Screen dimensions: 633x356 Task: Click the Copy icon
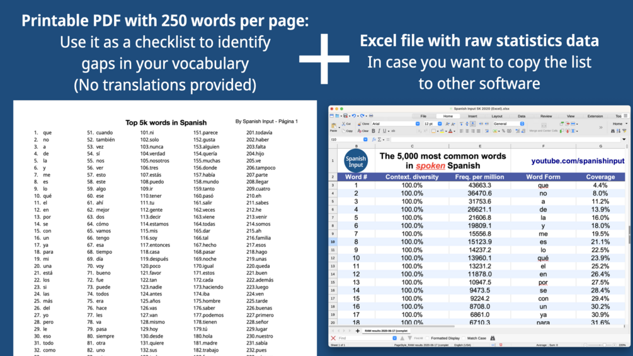click(343, 131)
